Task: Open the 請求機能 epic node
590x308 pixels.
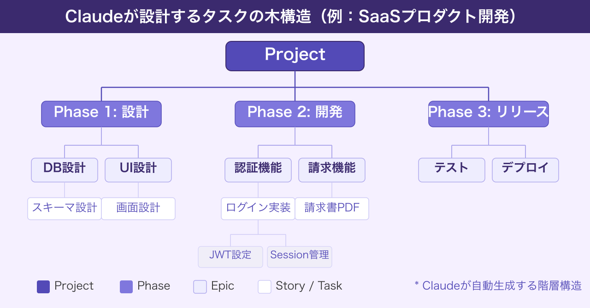Action: pos(332,170)
